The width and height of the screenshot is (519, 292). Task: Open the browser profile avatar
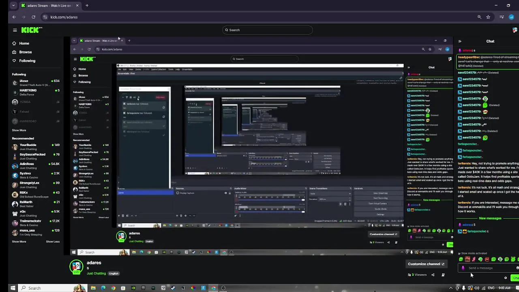(x=511, y=17)
